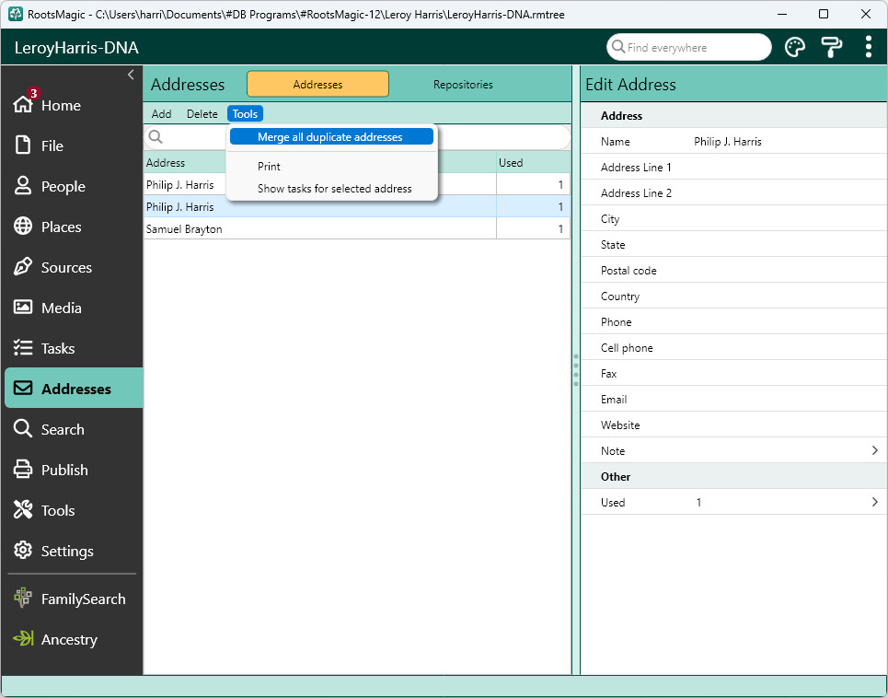Image resolution: width=888 pixels, height=698 pixels.
Task: Click the Used column header
Action: tap(533, 163)
